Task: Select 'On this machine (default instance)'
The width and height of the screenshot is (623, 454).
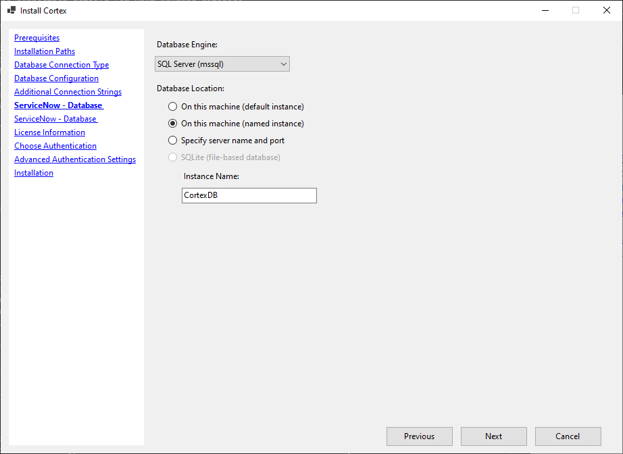Action: tap(173, 107)
